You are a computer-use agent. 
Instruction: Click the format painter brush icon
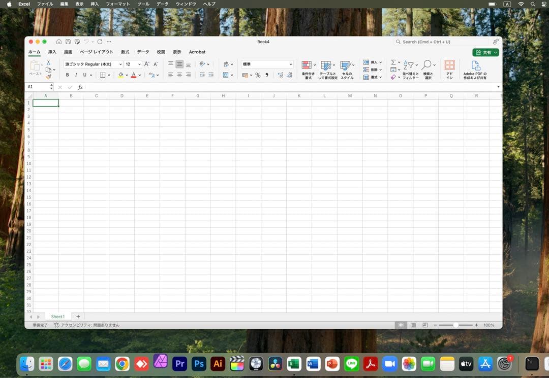click(x=49, y=77)
